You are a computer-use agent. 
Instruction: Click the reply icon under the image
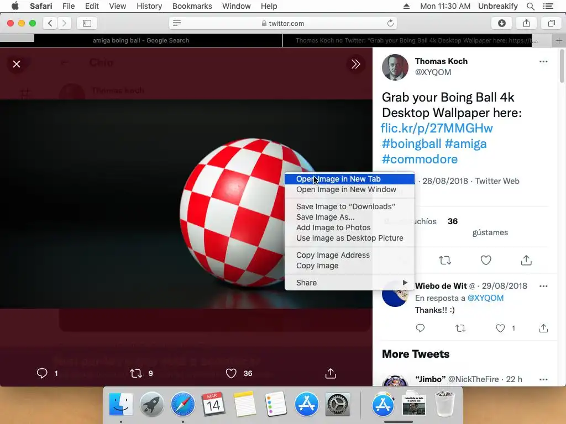tap(42, 373)
